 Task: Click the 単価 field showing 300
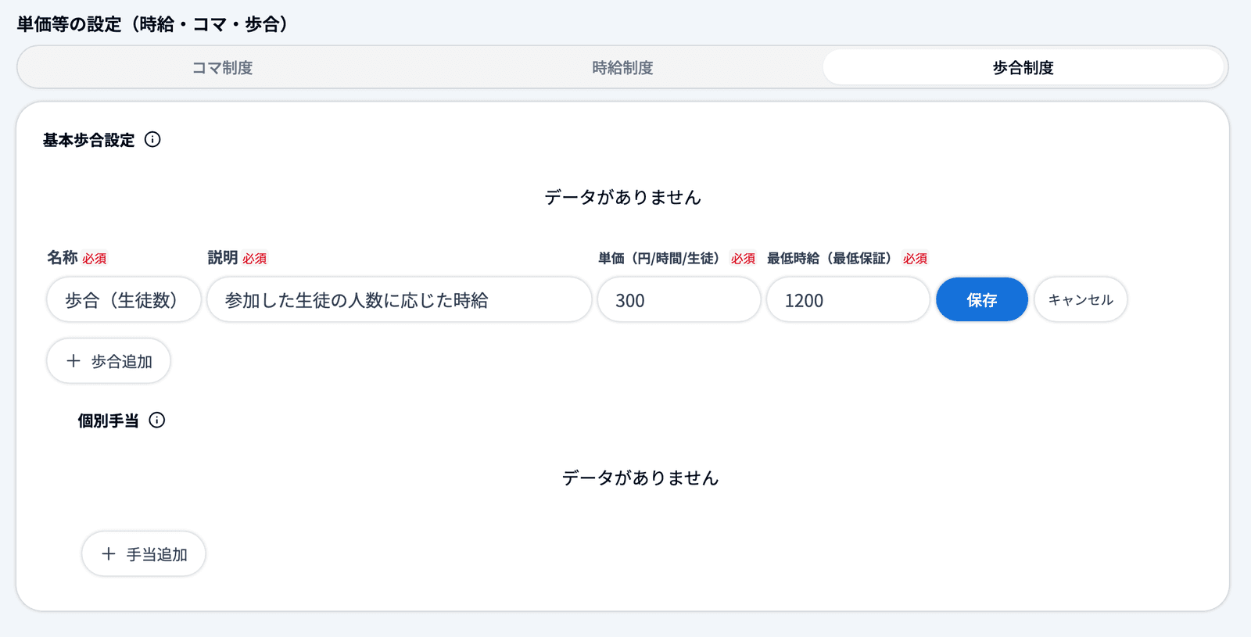tap(679, 299)
